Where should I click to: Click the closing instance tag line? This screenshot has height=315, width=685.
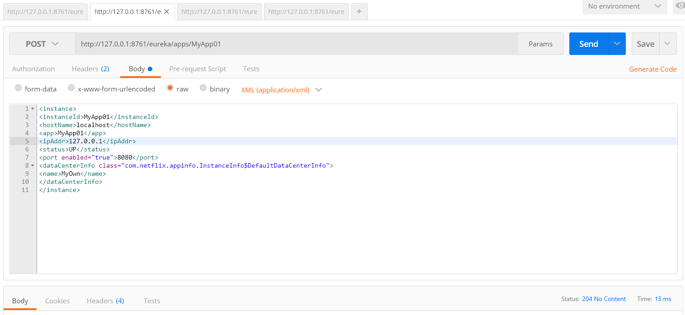60,190
